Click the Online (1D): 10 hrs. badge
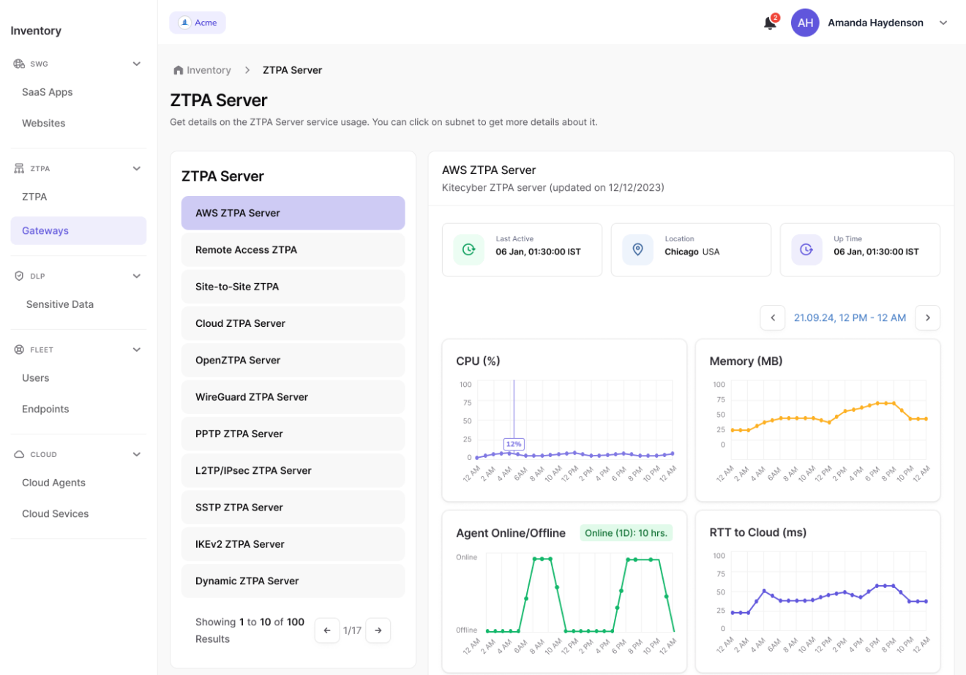Screen dimensions: 966x675 point(626,532)
